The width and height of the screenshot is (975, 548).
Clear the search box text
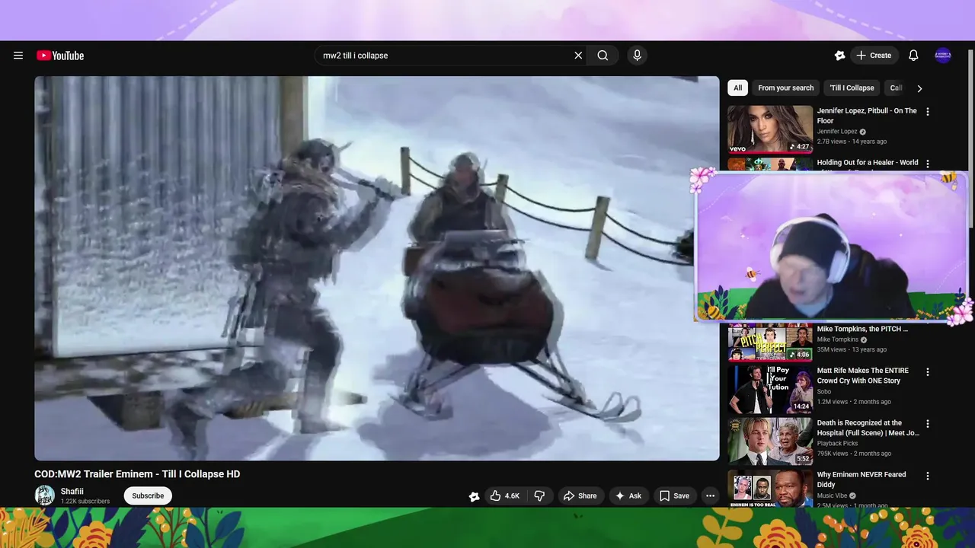(578, 56)
